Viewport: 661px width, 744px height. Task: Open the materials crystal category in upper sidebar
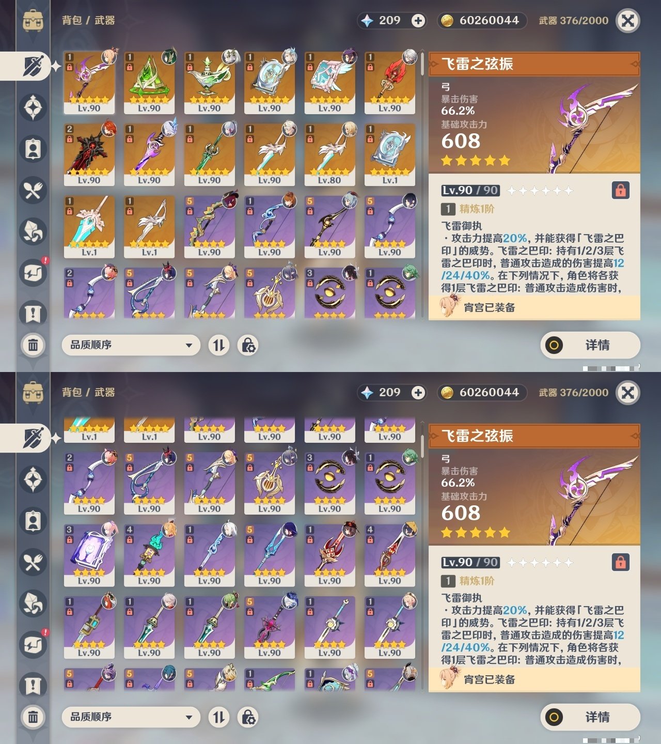click(33, 231)
